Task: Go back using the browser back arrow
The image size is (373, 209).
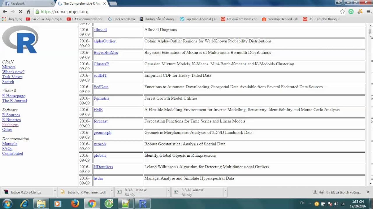Action: 5,12
